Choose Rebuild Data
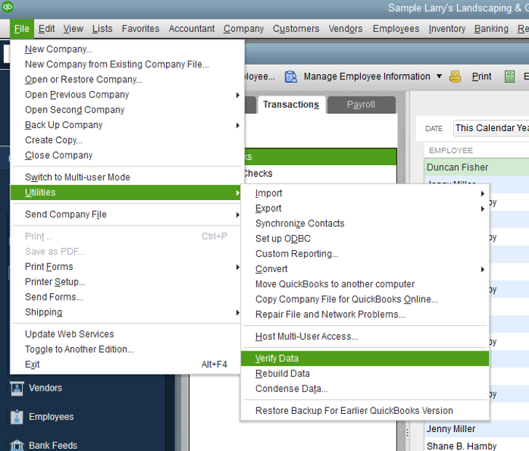The image size is (529, 451). [282, 374]
